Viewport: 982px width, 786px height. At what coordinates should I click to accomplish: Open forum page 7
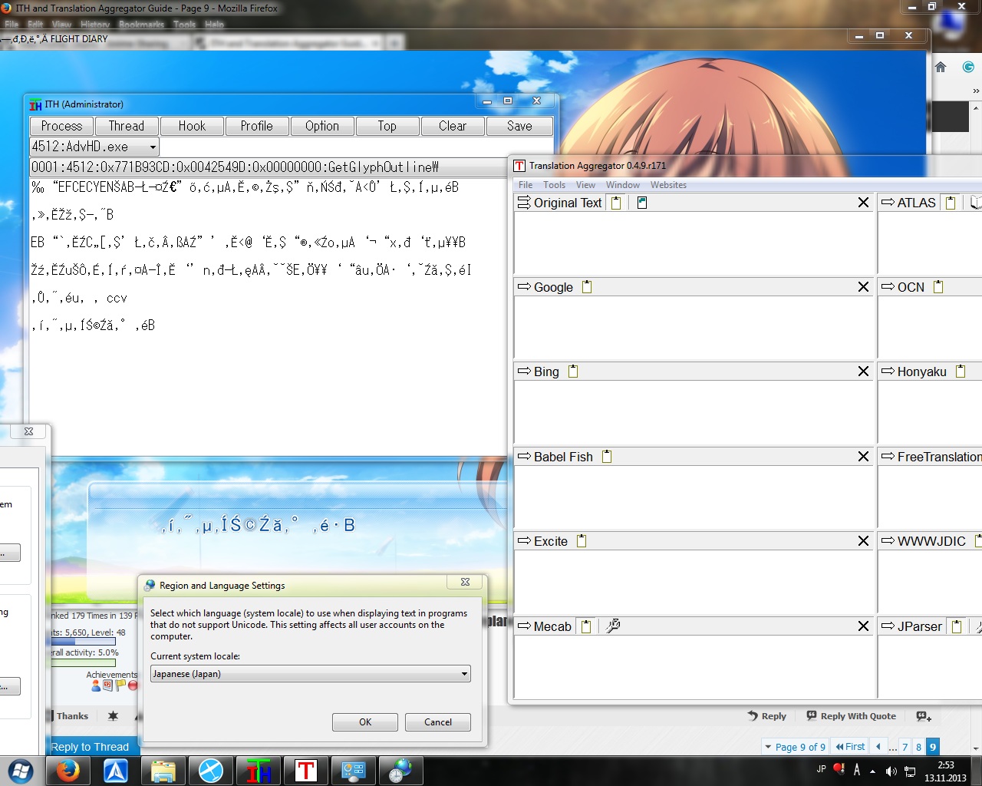(905, 747)
